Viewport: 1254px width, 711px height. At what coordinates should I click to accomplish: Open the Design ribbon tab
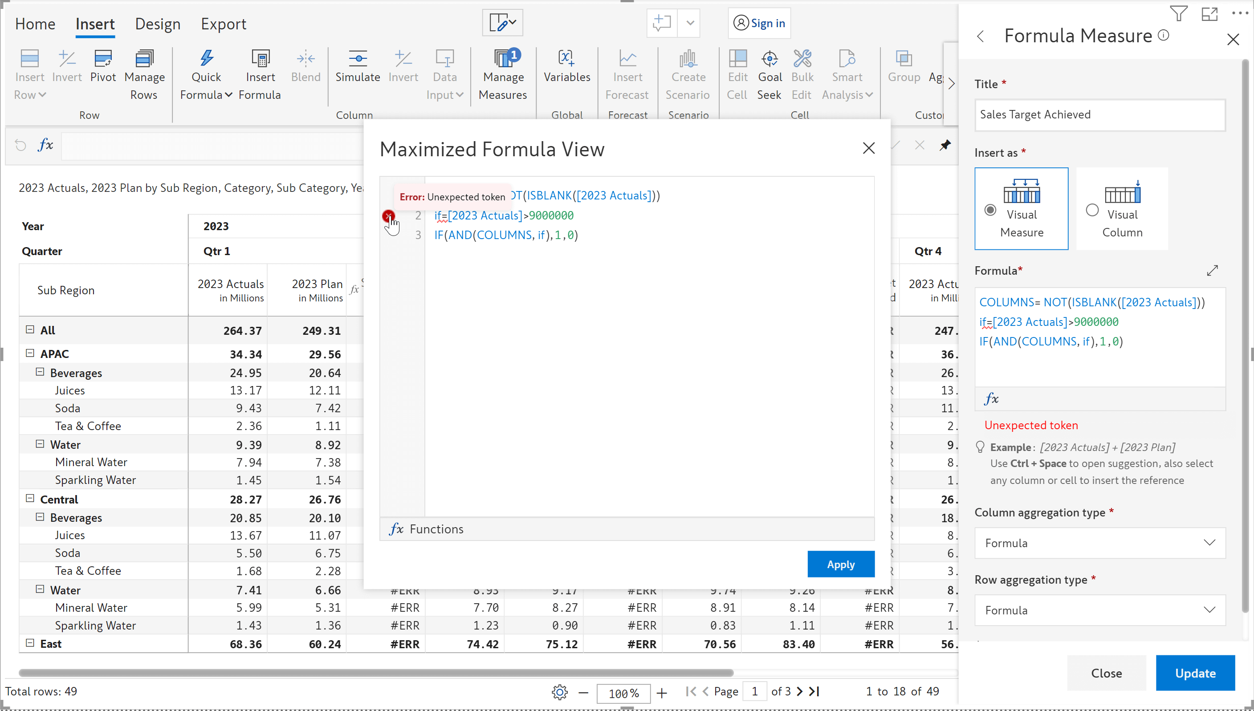point(158,23)
